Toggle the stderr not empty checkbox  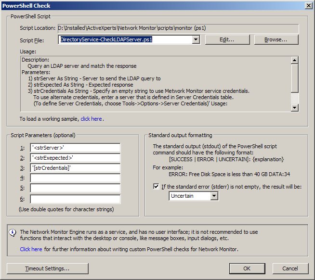tap(156, 187)
